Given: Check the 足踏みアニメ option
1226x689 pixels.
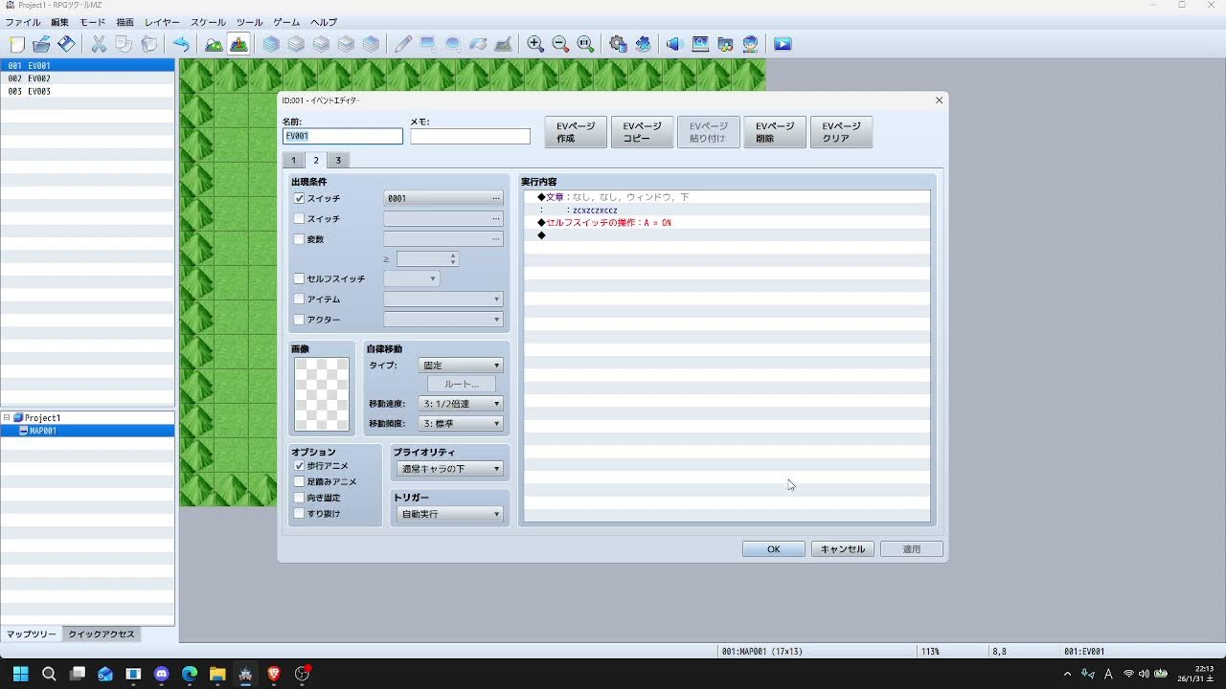Looking at the screenshot, I should (299, 481).
